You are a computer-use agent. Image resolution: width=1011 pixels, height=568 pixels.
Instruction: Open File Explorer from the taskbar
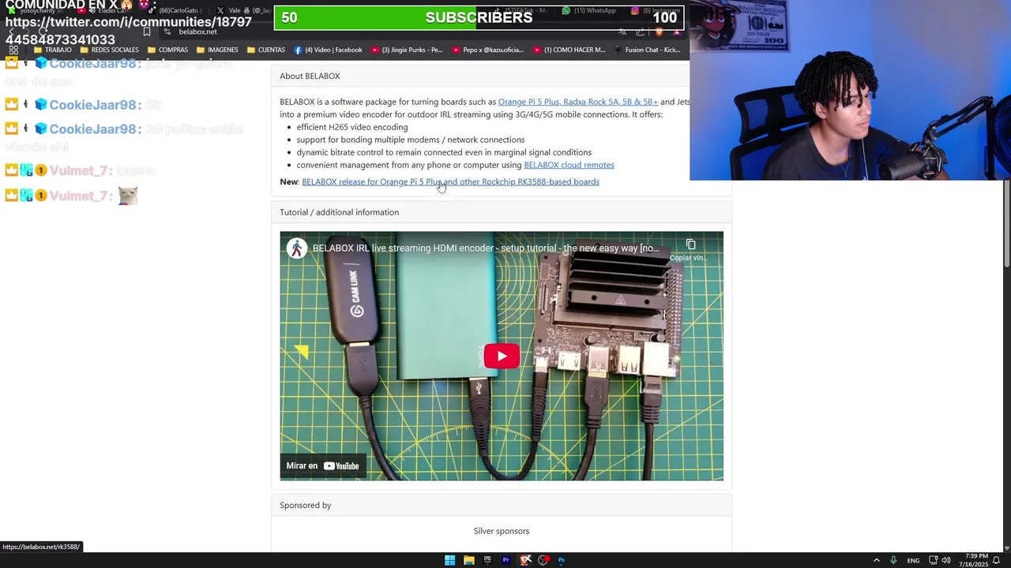point(468,560)
